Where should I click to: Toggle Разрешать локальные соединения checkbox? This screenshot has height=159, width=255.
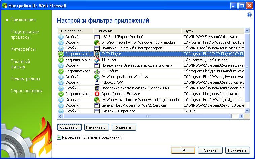point(59,137)
